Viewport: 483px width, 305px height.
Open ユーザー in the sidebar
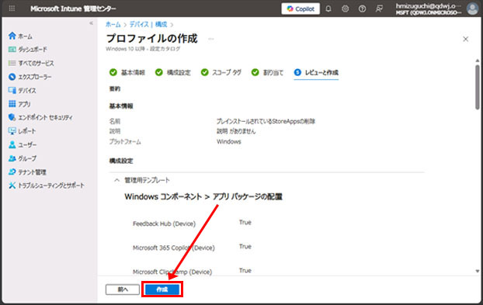tap(23, 144)
